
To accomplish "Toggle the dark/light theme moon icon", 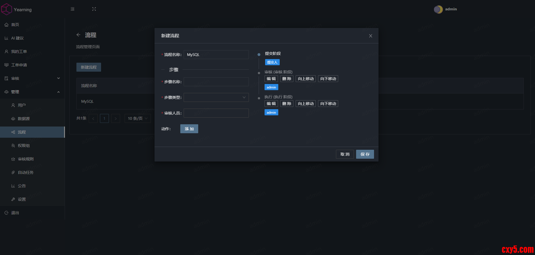I will [x=438, y=10].
